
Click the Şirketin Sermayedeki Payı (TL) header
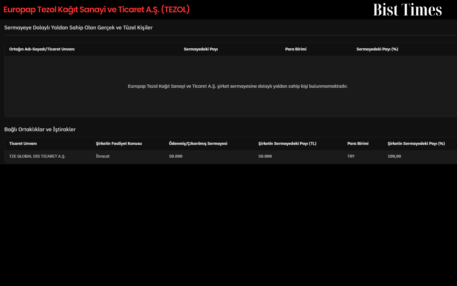pos(287,144)
